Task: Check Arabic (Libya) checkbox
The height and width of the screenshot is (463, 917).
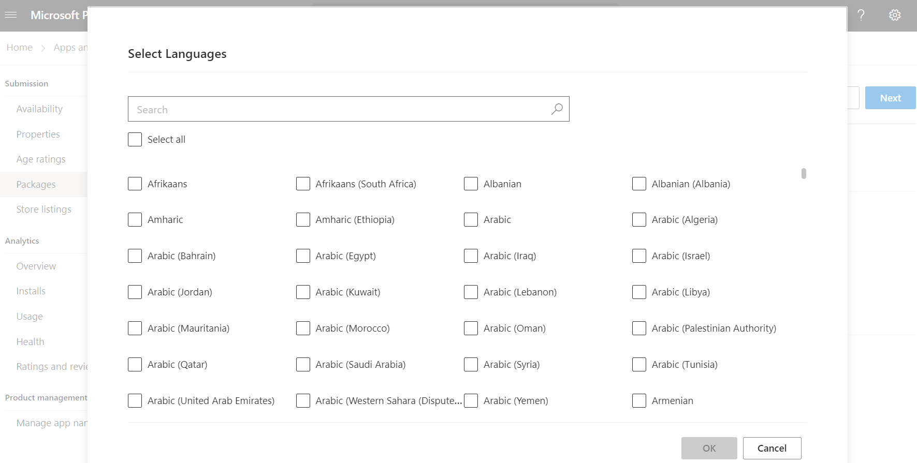Action: point(639,292)
